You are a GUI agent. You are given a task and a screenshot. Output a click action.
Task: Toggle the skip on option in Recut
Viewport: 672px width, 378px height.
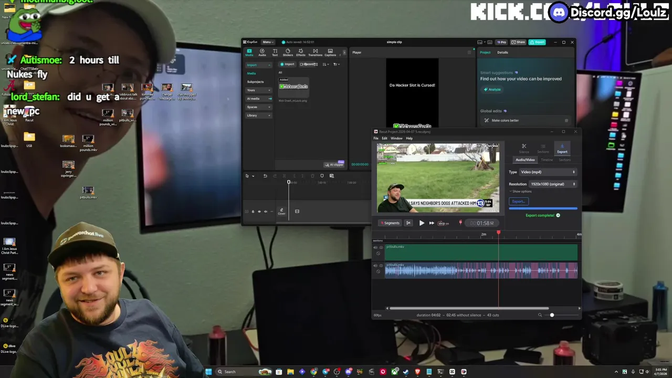coord(444,223)
